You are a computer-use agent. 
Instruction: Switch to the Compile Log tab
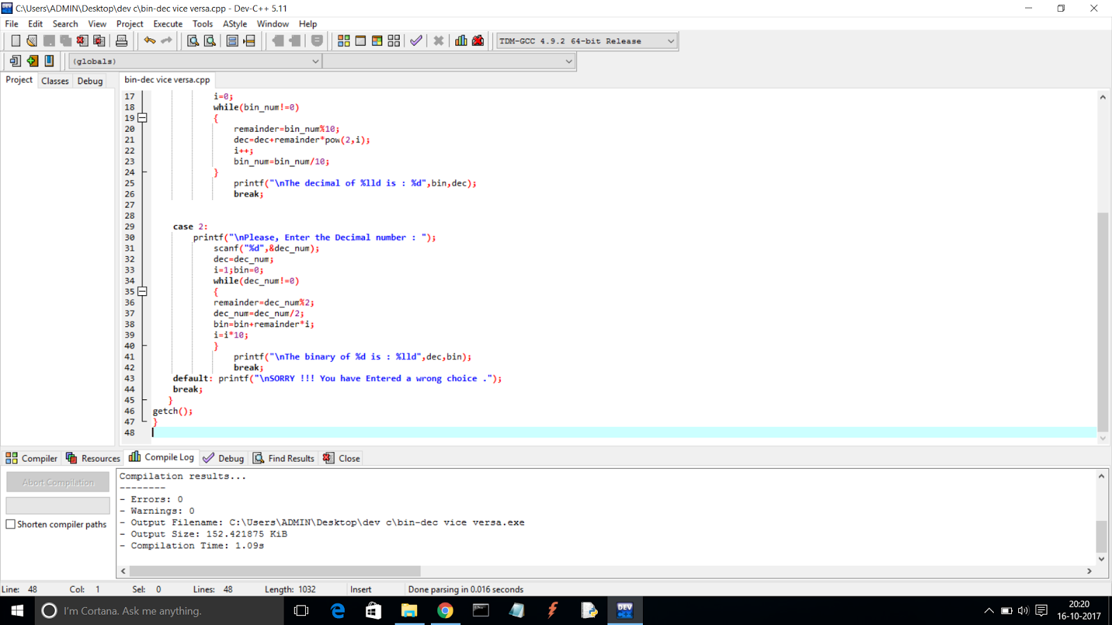(x=167, y=458)
